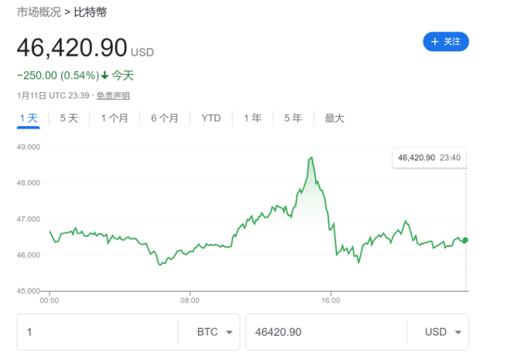Viewport: 511px width, 356px height.
Task: Click the 46,420.90 23:40 chart tooltip
Action: pos(428,158)
